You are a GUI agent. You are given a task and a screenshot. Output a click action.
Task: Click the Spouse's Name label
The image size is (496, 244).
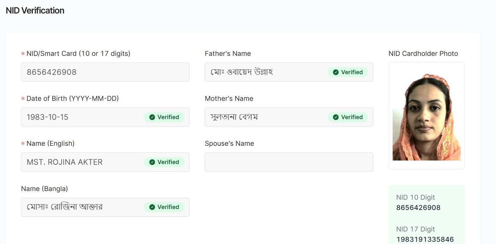coord(229,144)
